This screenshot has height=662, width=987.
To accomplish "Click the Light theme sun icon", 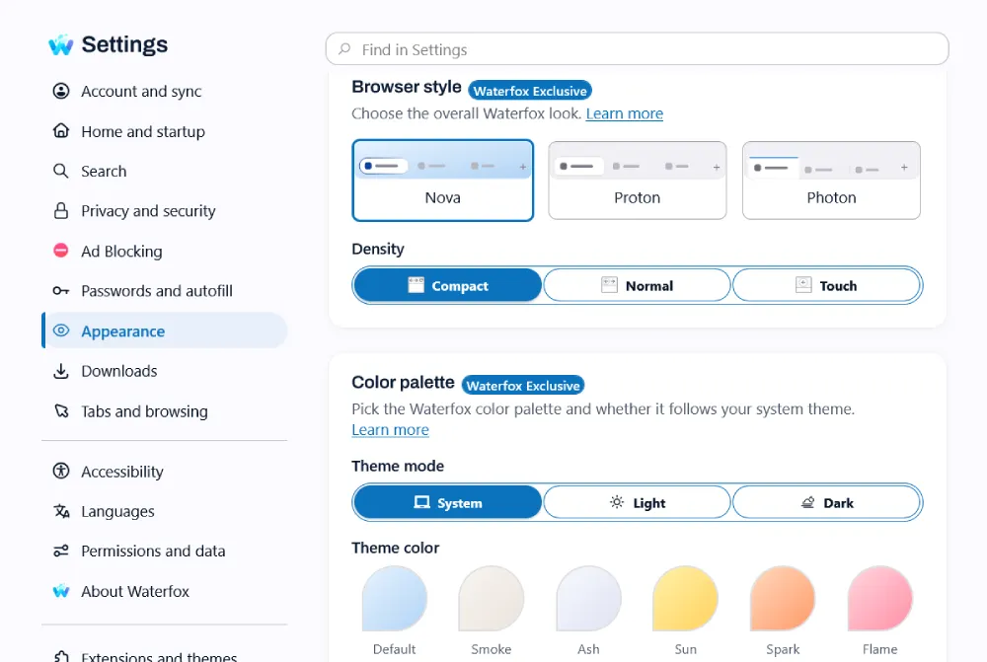I will pos(617,502).
